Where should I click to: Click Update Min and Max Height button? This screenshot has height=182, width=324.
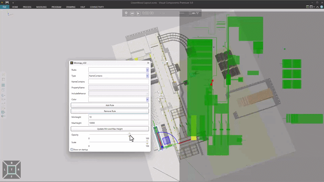(110, 129)
